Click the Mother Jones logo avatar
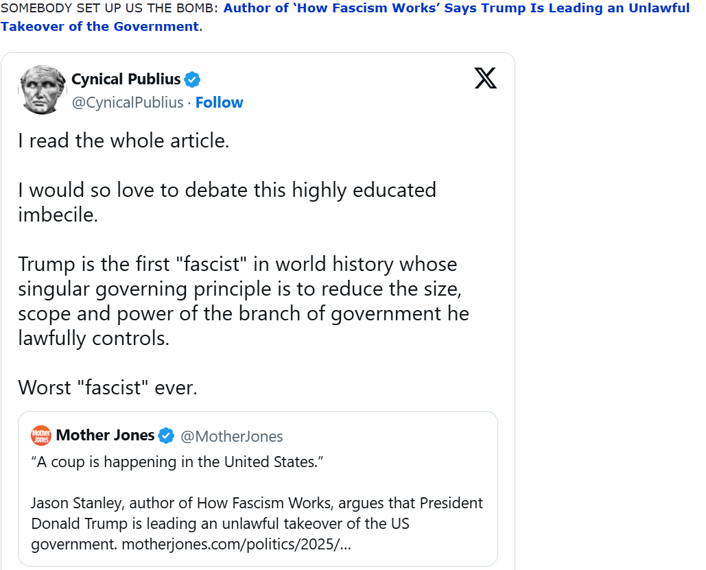The image size is (706, 570). click(x=41, y=436)
